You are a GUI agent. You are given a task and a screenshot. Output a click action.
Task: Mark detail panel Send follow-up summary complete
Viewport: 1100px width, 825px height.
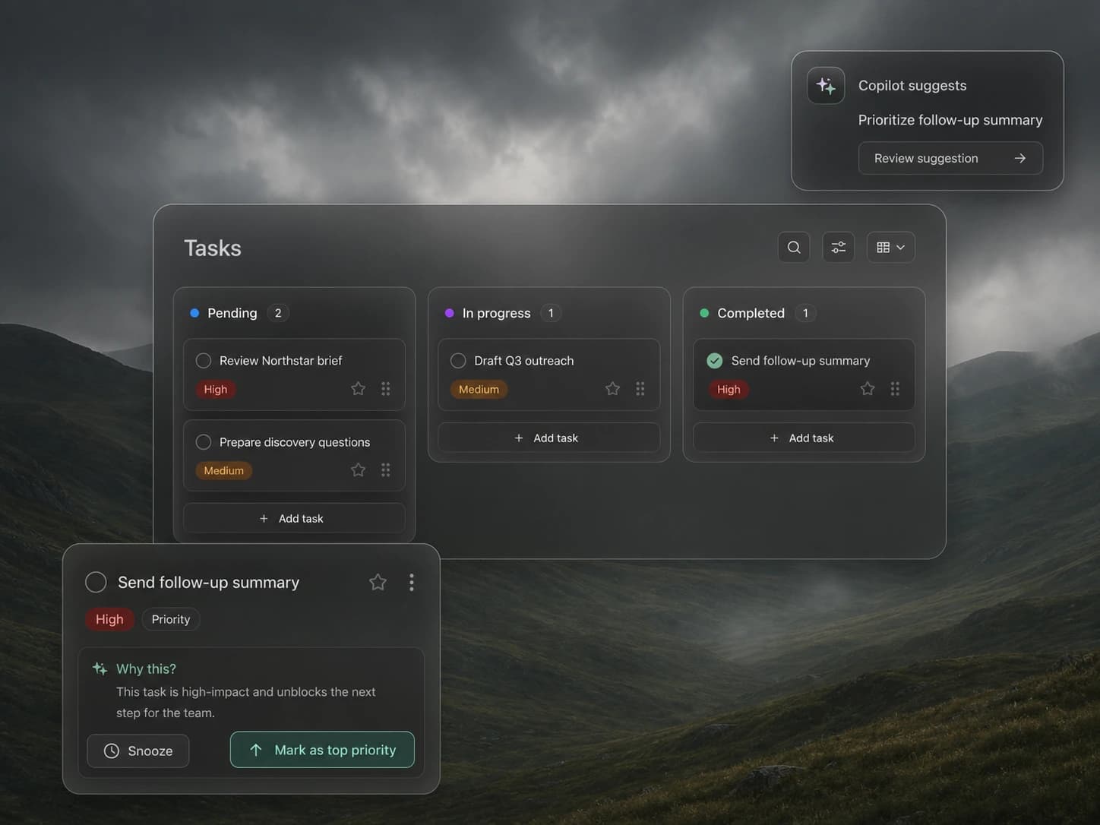pos(96,582)
